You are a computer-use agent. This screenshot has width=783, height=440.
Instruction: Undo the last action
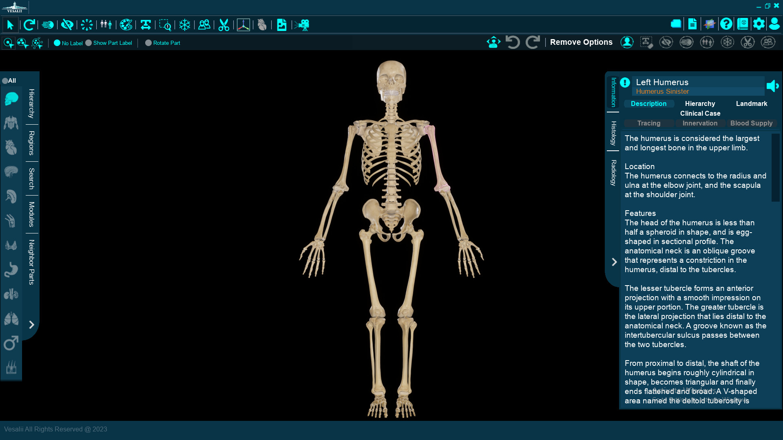click(x=513, y=42)
